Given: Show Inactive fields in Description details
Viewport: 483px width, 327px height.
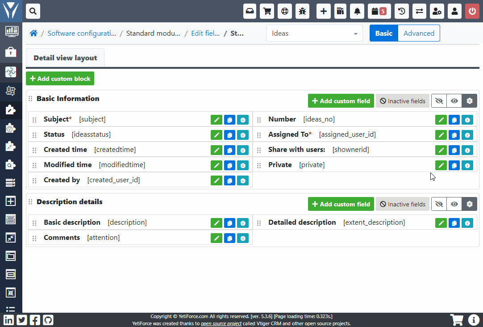Looking at the screenshot, I should pyautogui.click(x=403, y=204).
